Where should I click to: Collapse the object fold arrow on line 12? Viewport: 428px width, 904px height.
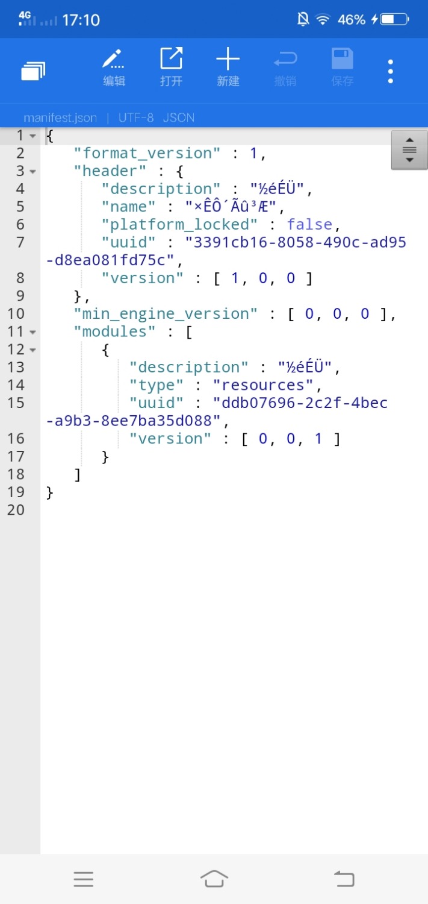(x=33, y=350)
